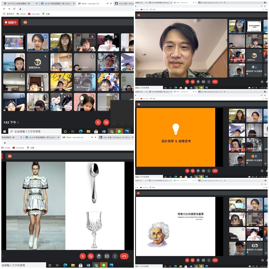Switch to the msn tab in fashion-slide window
Viewport: 269px width, 269px height.
click(116, 137)
